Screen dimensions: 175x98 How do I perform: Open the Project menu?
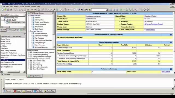click(x=16, y=7)
